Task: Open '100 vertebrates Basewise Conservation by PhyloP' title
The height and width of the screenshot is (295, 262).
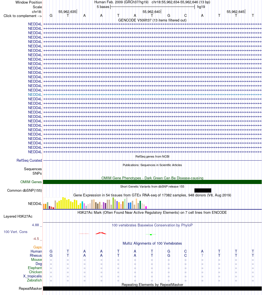Action: 152,225
